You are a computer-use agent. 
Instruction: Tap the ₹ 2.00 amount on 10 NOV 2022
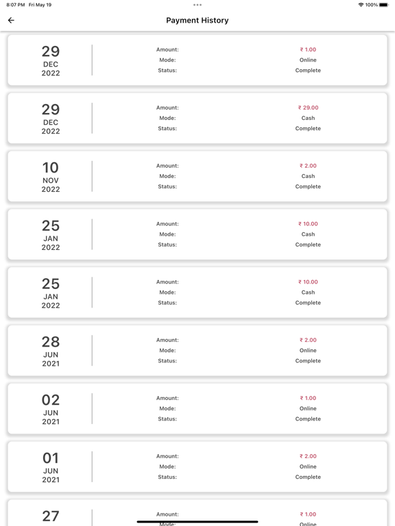coord(308,166)
